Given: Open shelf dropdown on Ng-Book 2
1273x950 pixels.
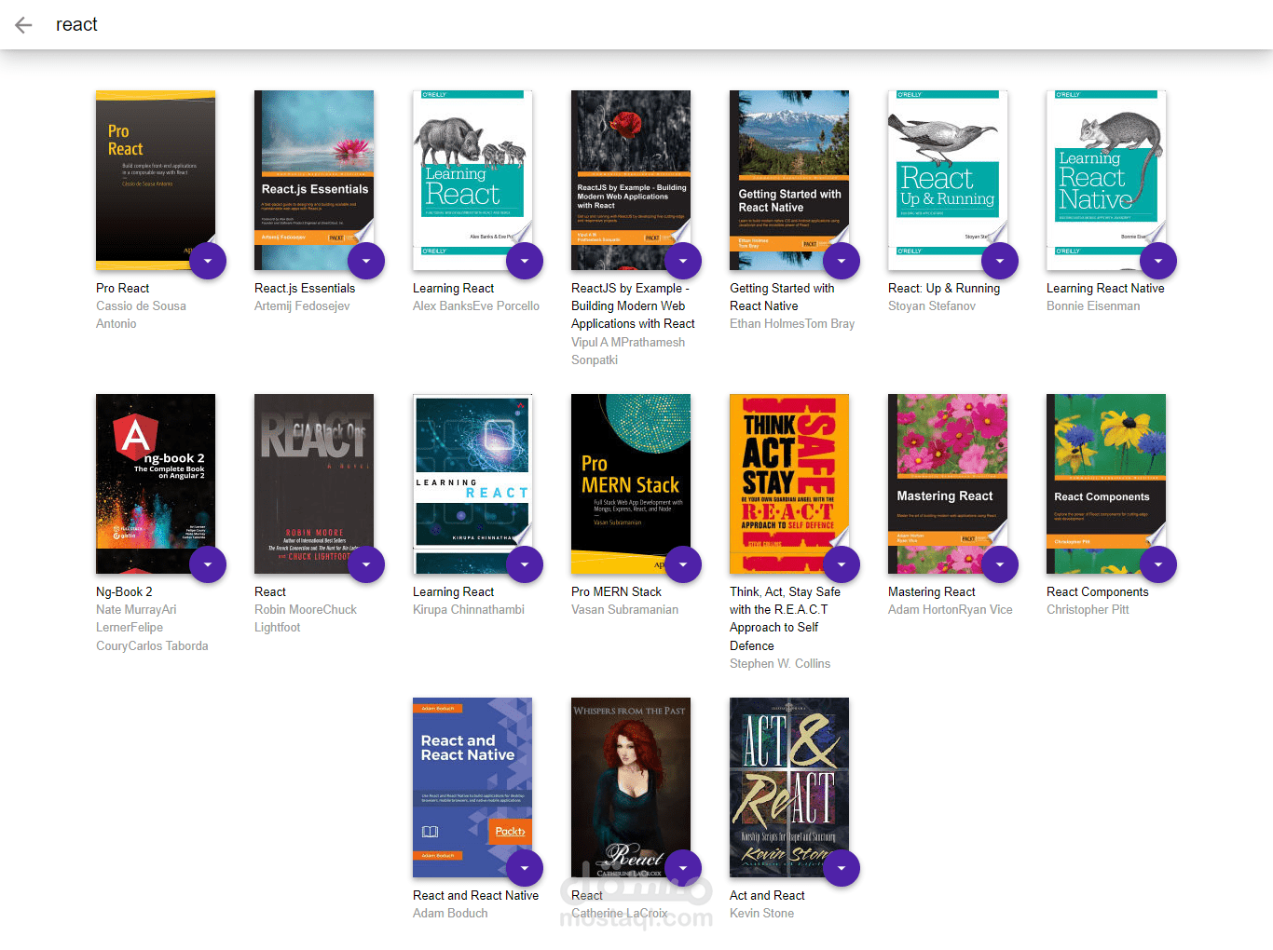Looking at the screenshot, I should [x=208, y=564].
